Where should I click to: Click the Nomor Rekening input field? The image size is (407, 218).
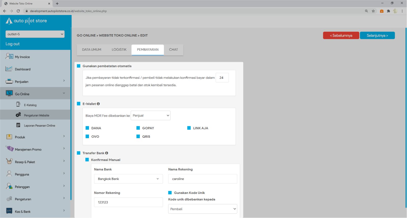click(128, 202)
